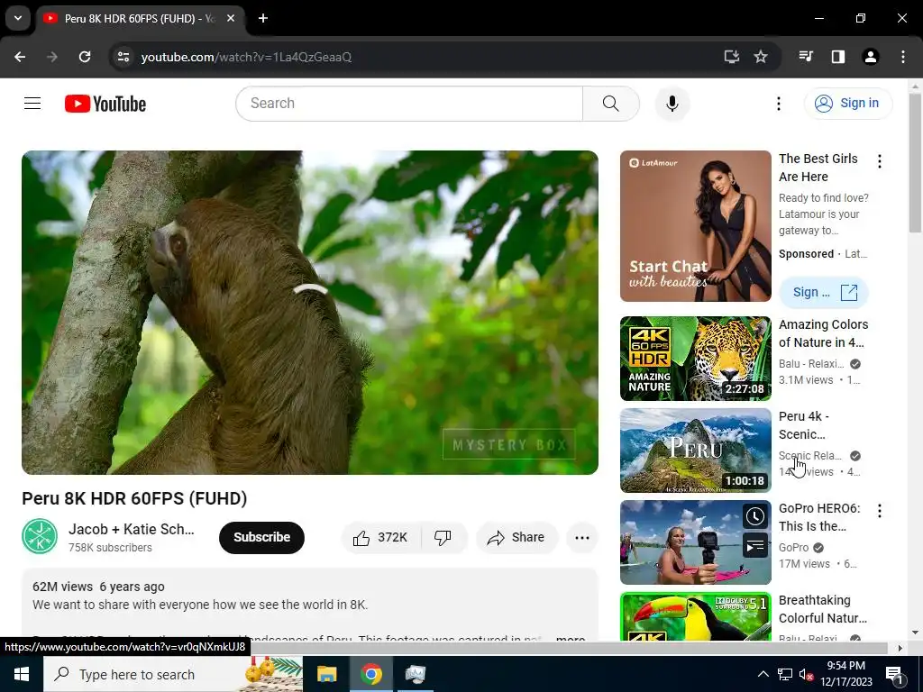Click the Windows taskbar search box
Viewport: 923px width, 692px height.
point(174,674)
